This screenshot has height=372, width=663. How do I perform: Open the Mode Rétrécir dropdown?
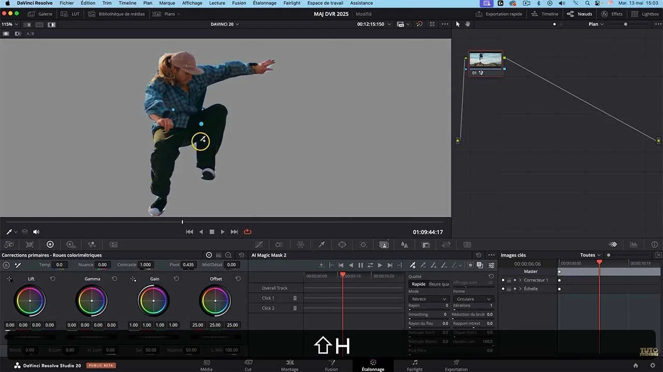pyautogui.click(x=428, y=299)
